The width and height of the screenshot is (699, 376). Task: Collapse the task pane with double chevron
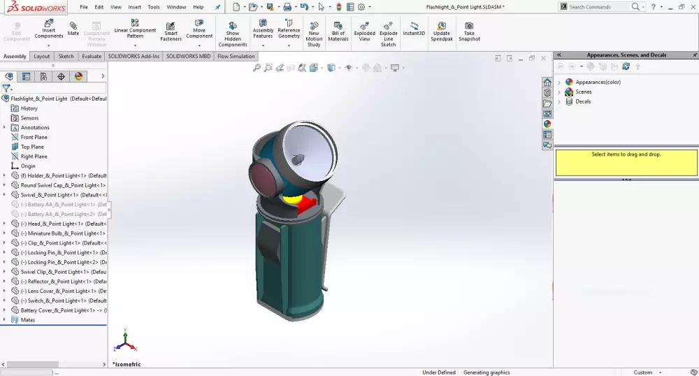coord(559,55)
